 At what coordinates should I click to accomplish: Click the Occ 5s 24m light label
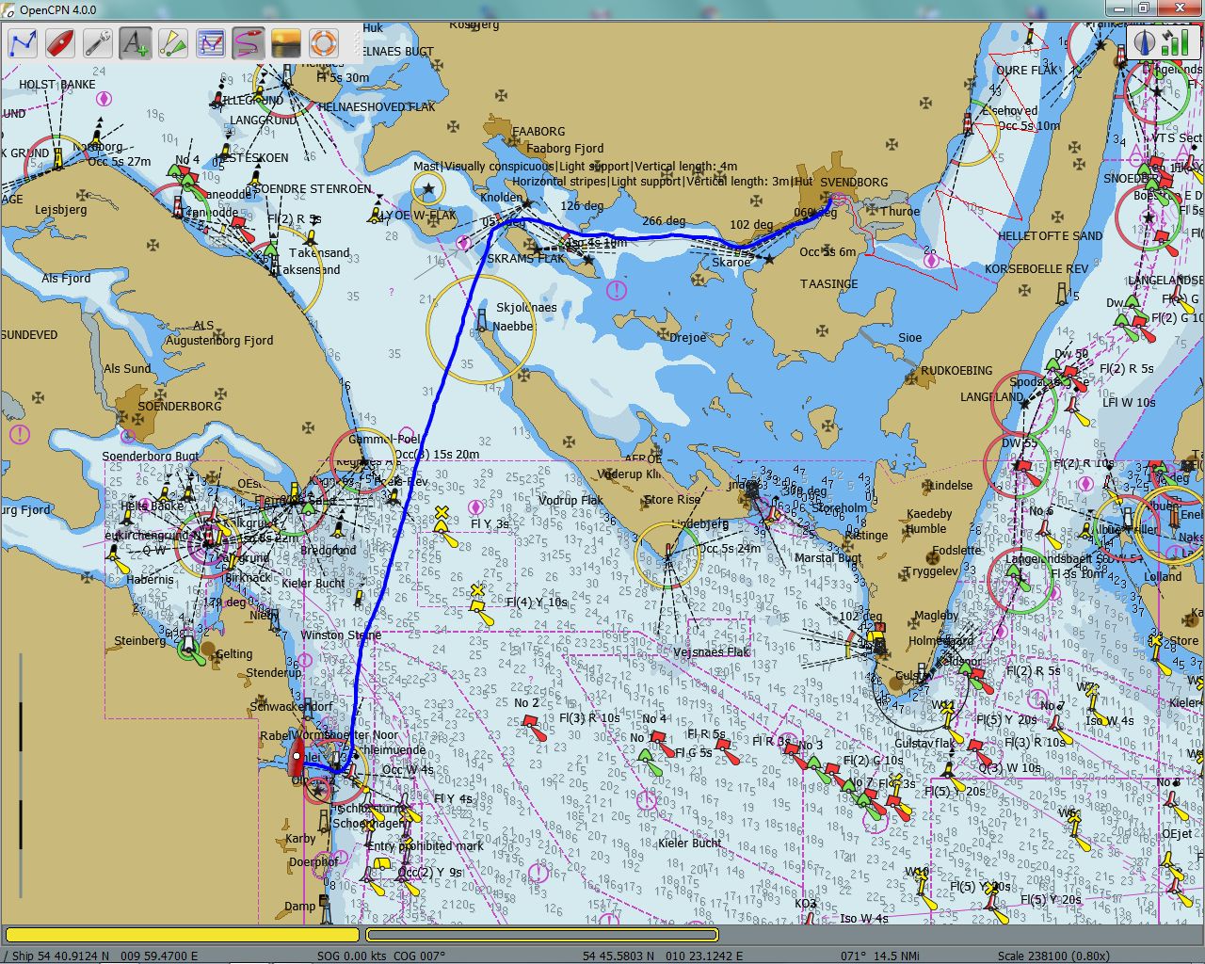tap(731, 549)
